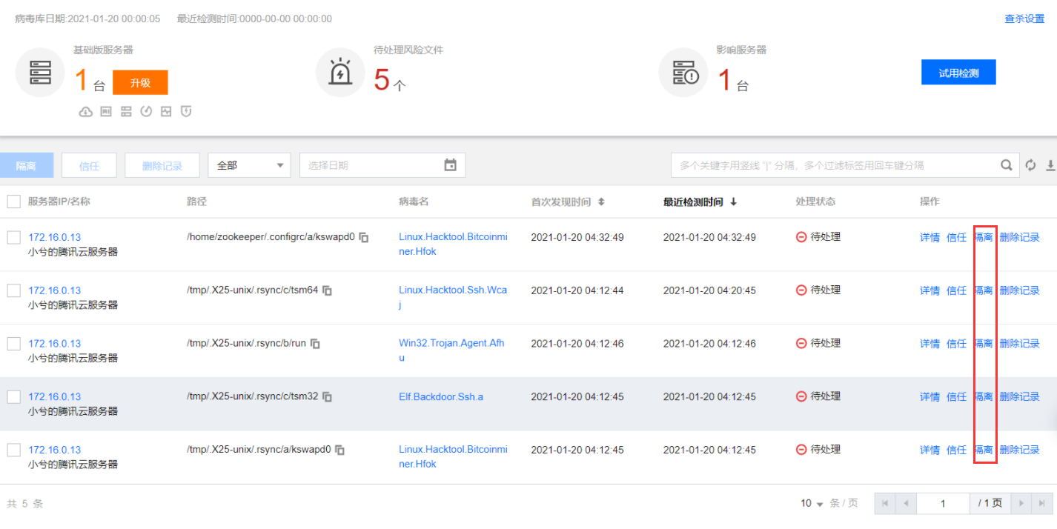Click the alarm siren icon beside 待处理风险文件

[340, 73]
